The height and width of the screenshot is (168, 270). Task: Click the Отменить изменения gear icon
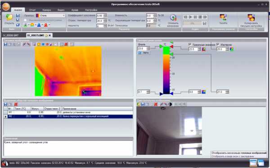coord(173,18)
